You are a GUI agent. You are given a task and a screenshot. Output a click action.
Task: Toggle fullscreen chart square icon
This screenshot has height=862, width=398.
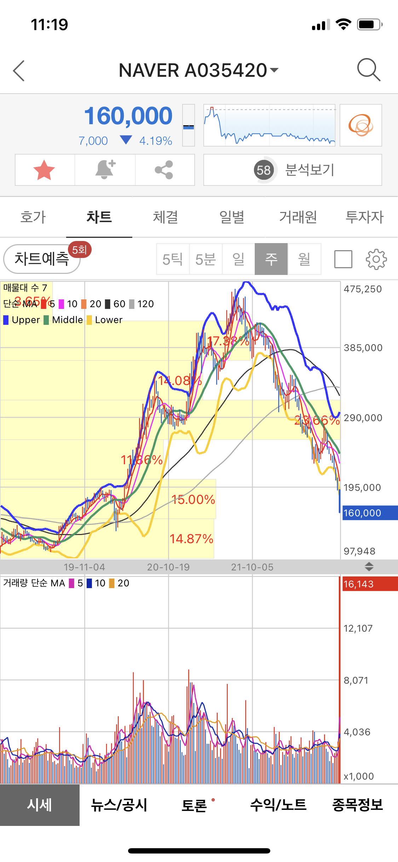click(x=343, y=259)
